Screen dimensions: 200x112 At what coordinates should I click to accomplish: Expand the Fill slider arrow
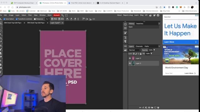pos(151,54)
